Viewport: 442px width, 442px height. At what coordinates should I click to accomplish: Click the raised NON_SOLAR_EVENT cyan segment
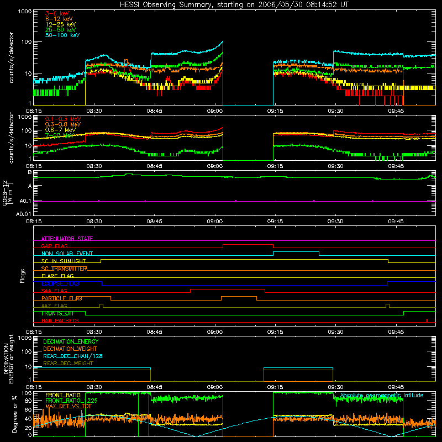(296, 252)
